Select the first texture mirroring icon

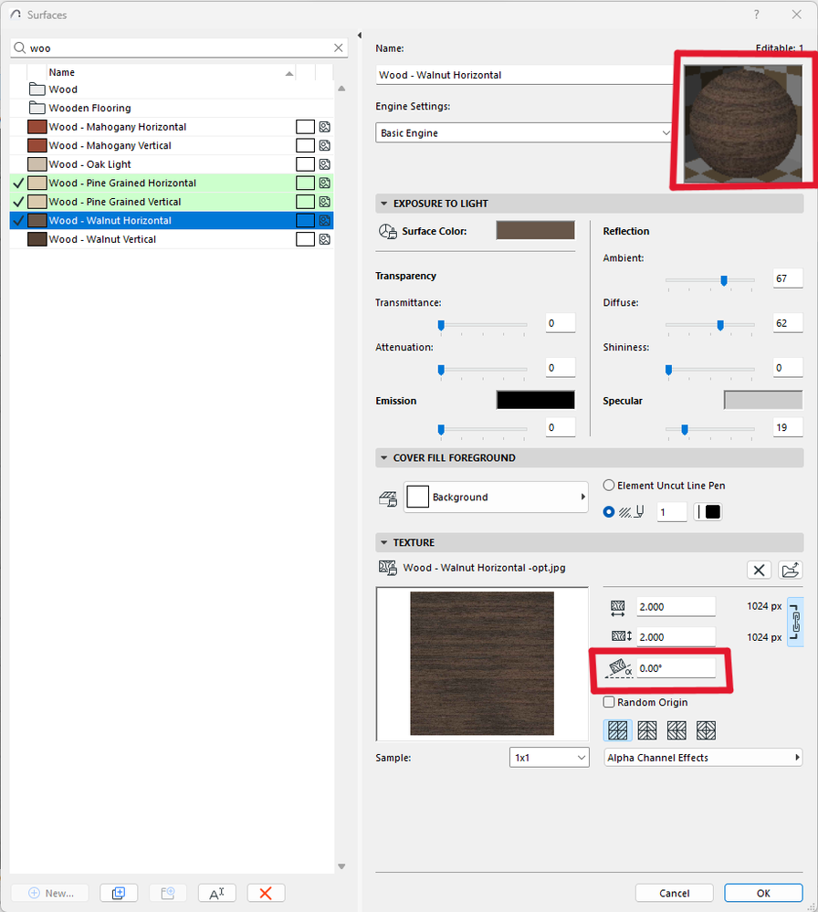click(x=618, y=730)
